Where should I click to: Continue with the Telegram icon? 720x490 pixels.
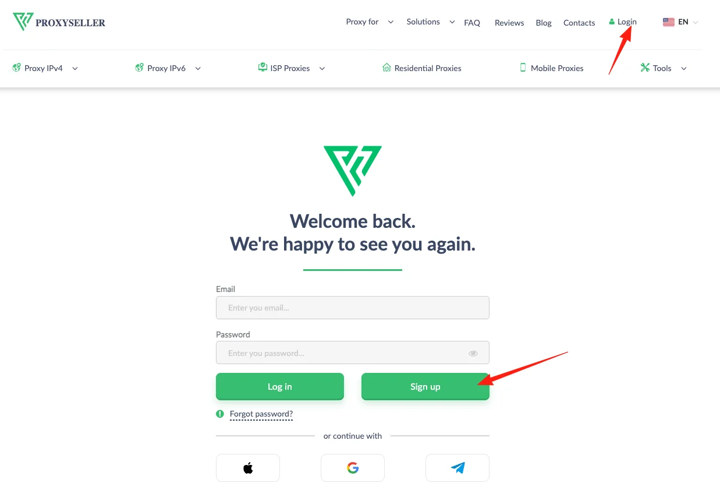457,468
